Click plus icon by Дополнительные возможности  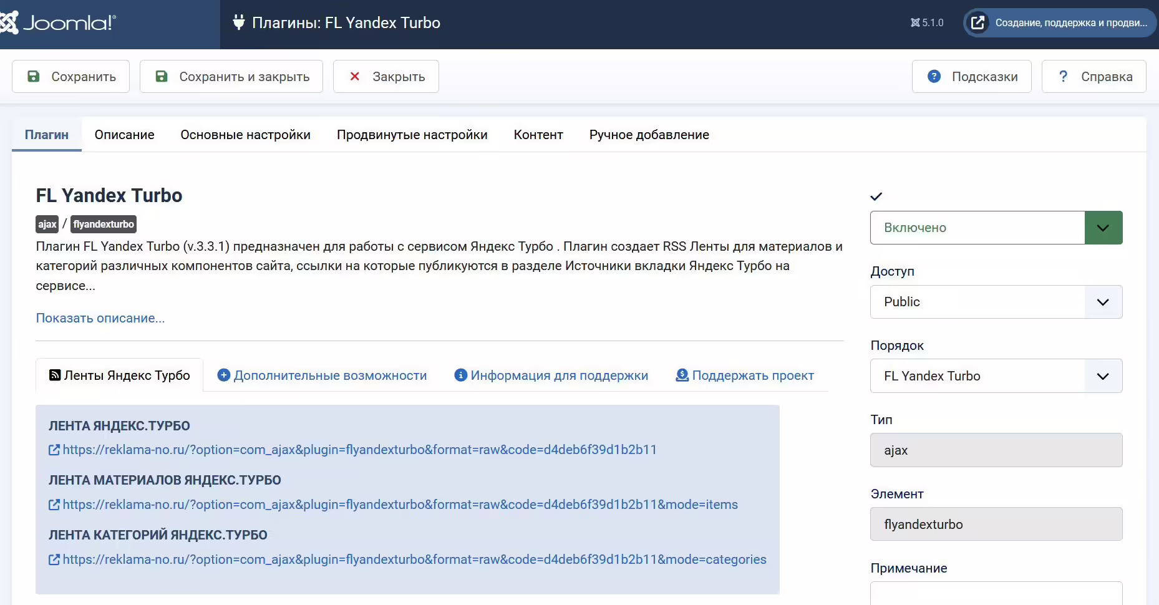[x=223, y=375]
